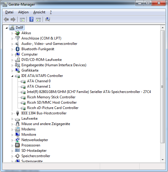
Task: Expand the Modems category
Action: 12,130
